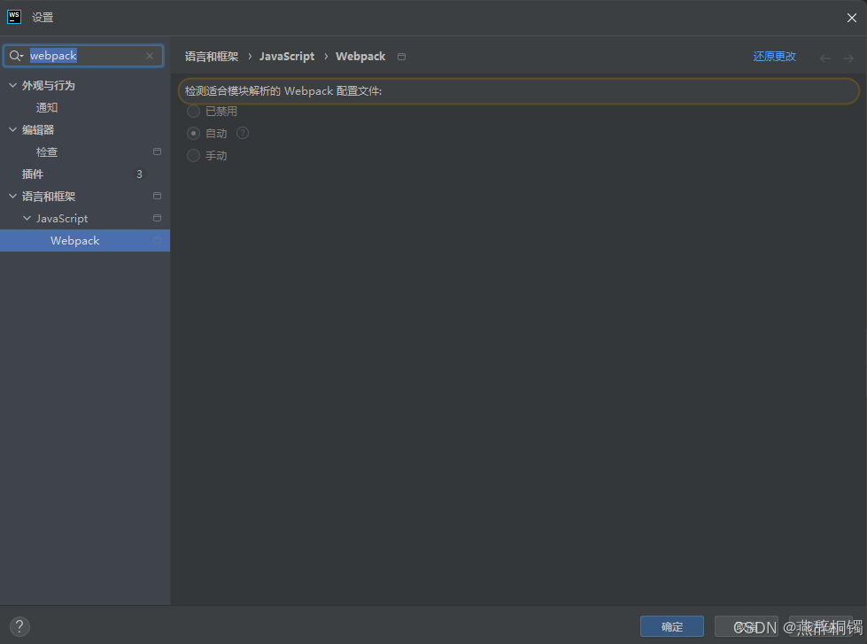The height and width of the screenshot is (644, 867).
Task: Open help tooltip next to 自动 option
Action: tap(243, 134)
